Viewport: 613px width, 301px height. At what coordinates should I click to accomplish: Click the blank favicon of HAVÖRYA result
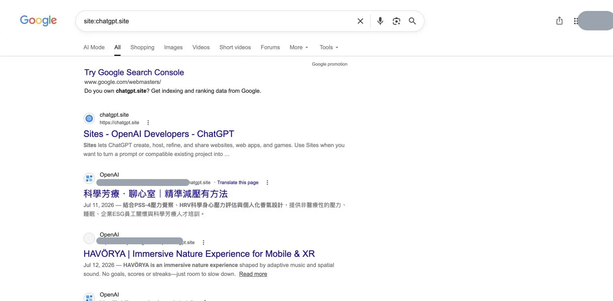click(89, 238)
